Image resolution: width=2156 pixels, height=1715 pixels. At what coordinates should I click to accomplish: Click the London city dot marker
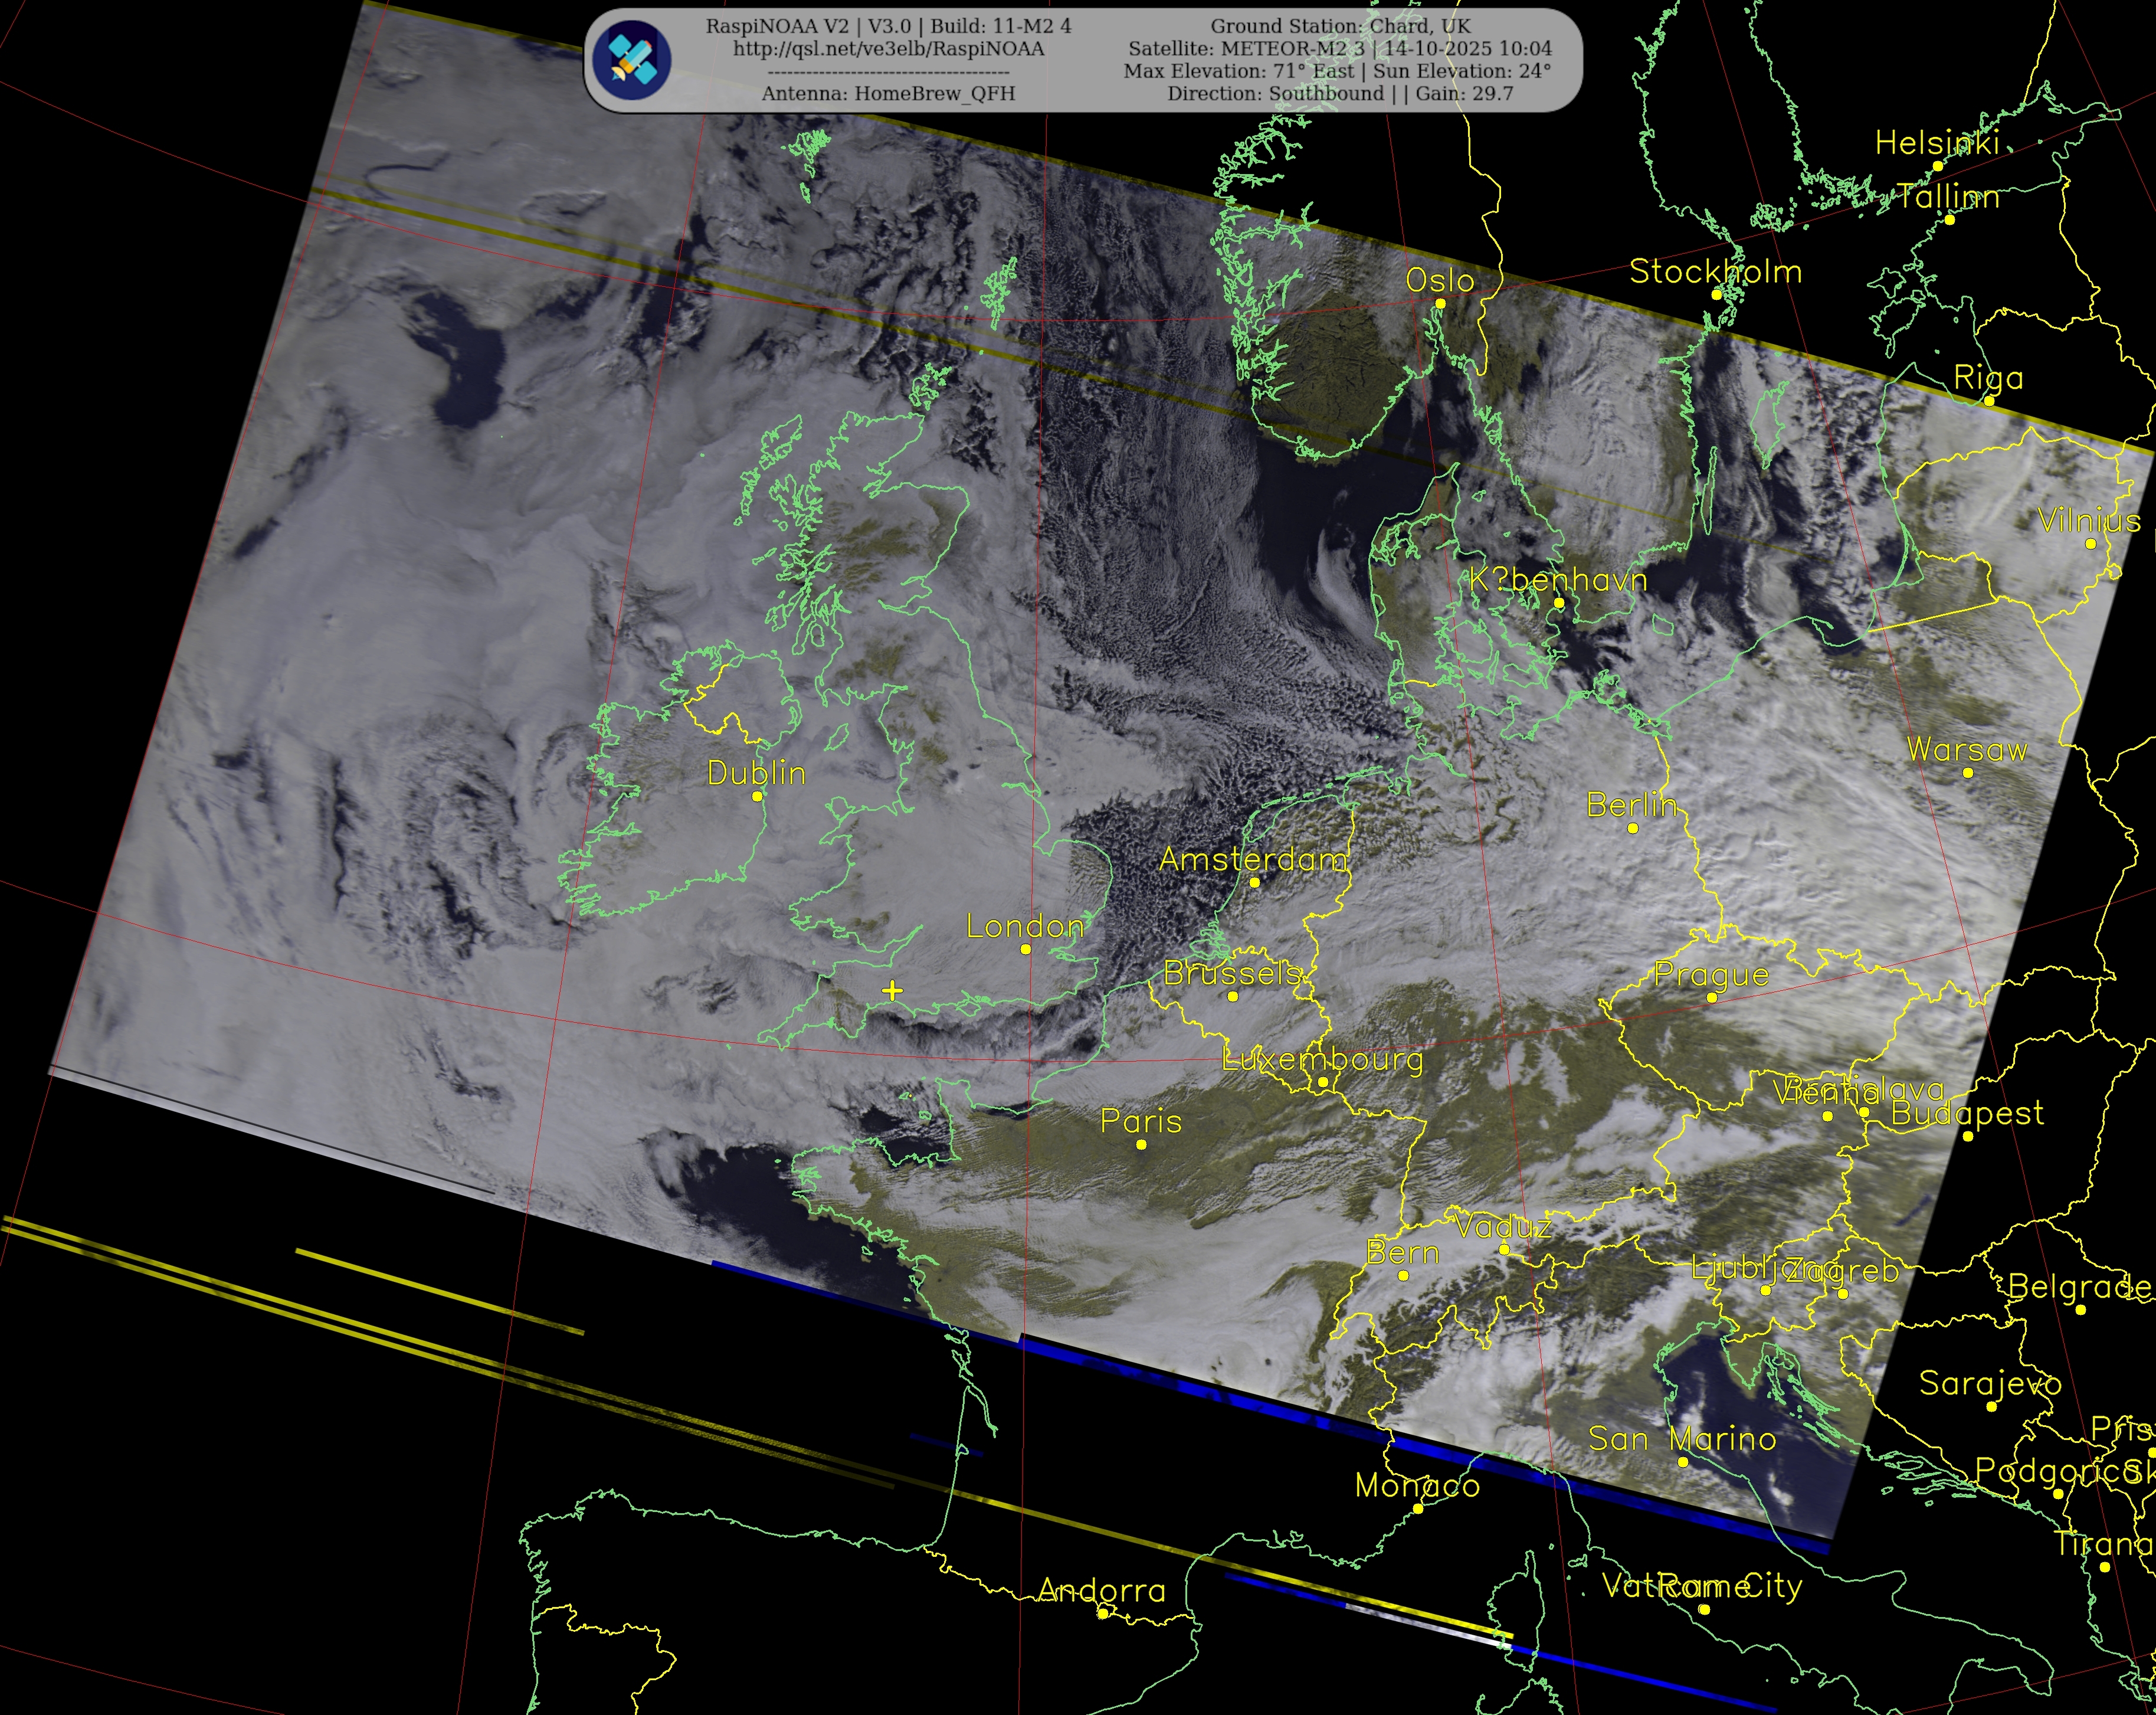click(1025, 949)
